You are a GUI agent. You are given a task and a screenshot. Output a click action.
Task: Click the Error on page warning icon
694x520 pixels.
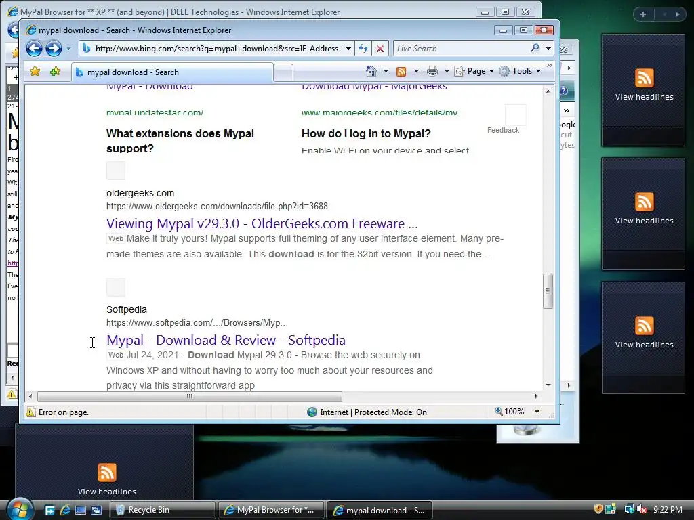pyautogui.click(x=30, y=412)
